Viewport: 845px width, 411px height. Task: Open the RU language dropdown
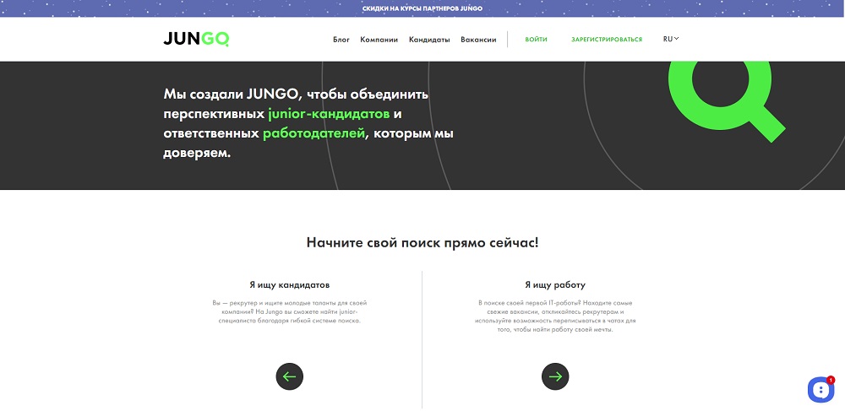tap(671, 39)
